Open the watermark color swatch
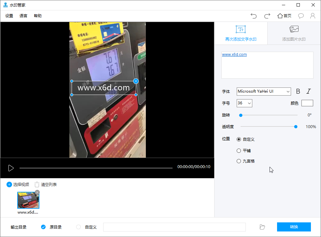The height and width of the screenshot is (237, 321). coord(307,103)
